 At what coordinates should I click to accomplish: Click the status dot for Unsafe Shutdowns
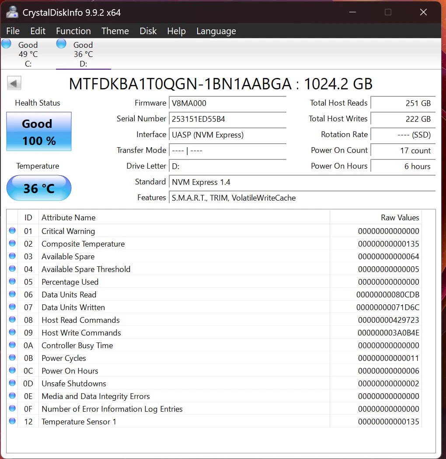[x=12, y=383]
